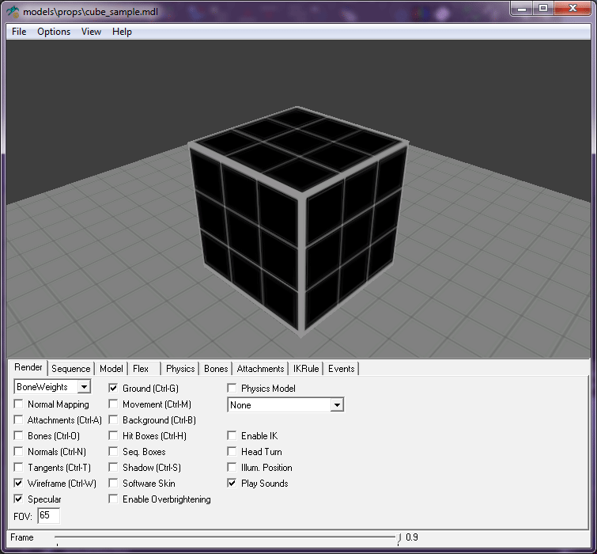This screenshot has height=554, width=597.
Task: Switch to the Model tab
Action: [x=111, y=369]
